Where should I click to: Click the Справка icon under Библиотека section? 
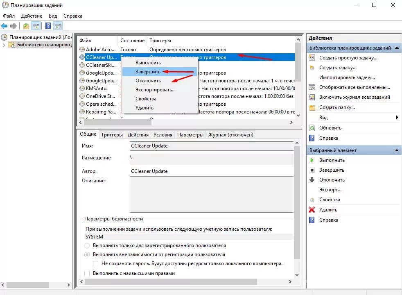click(312, 138)
